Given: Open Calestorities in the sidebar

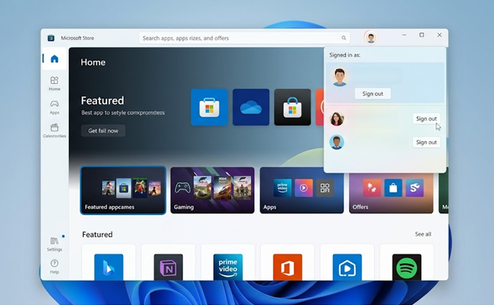Looking at the screenshot, I should tap(54, 130).
